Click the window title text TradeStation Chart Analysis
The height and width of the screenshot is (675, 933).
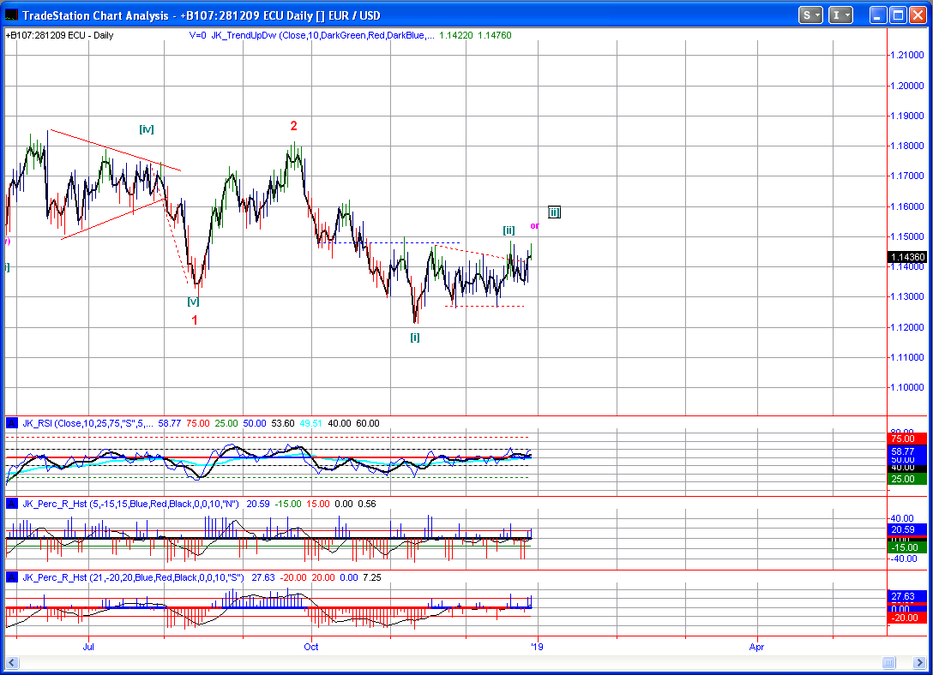point(95,15)
